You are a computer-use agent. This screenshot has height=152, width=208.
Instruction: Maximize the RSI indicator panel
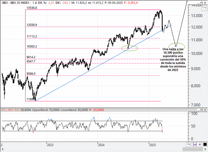[202, 110]
